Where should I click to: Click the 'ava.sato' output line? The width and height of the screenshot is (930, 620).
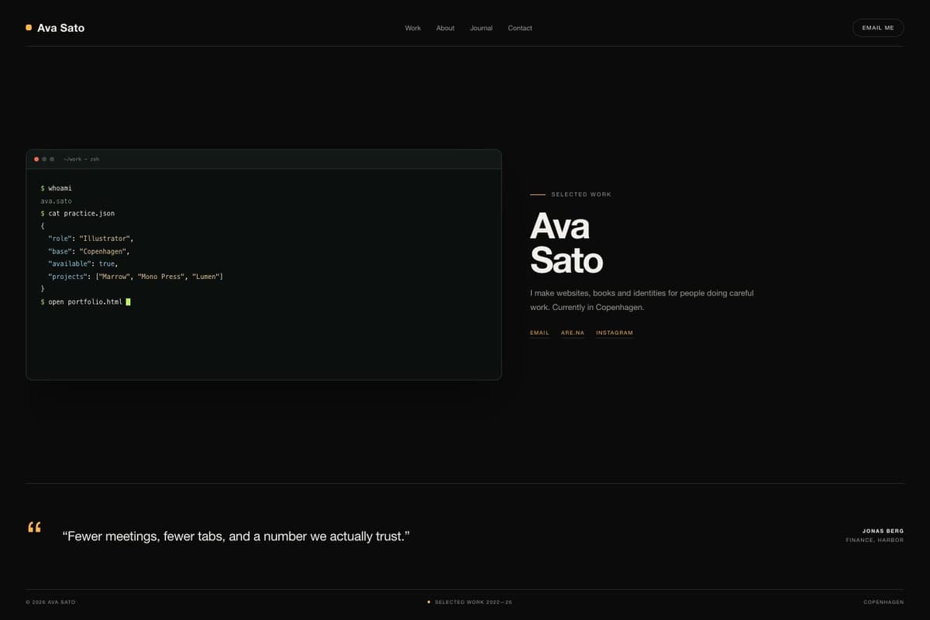pos(57,201)
